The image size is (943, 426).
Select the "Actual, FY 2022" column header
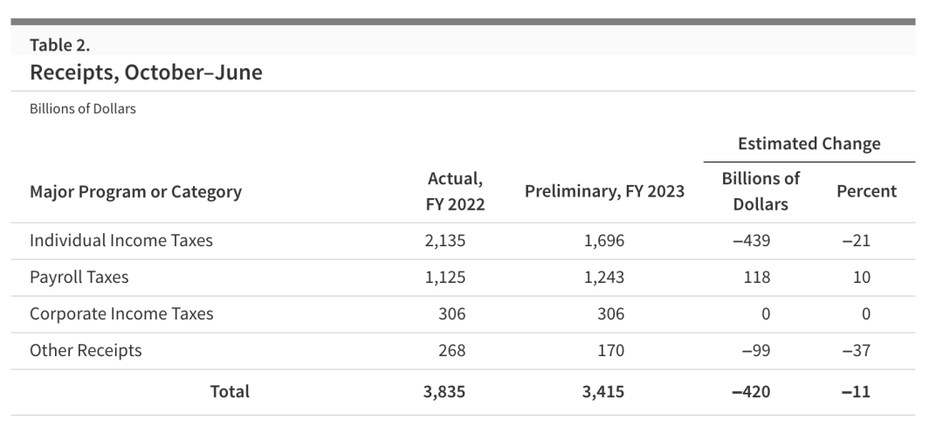[x=456, y=191]
